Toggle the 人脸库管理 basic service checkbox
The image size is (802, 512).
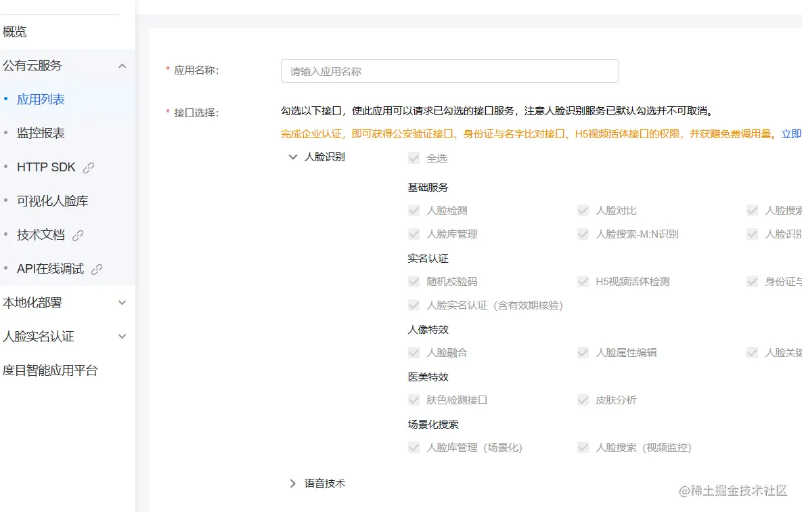click(414, 234)
